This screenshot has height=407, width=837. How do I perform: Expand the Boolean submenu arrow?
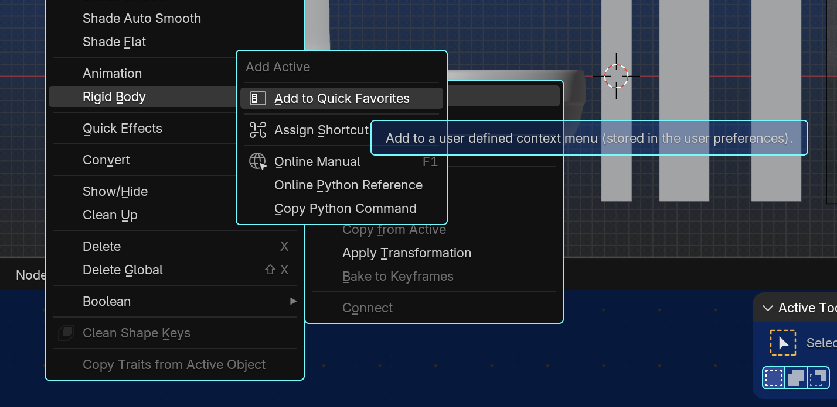point(293,301)
